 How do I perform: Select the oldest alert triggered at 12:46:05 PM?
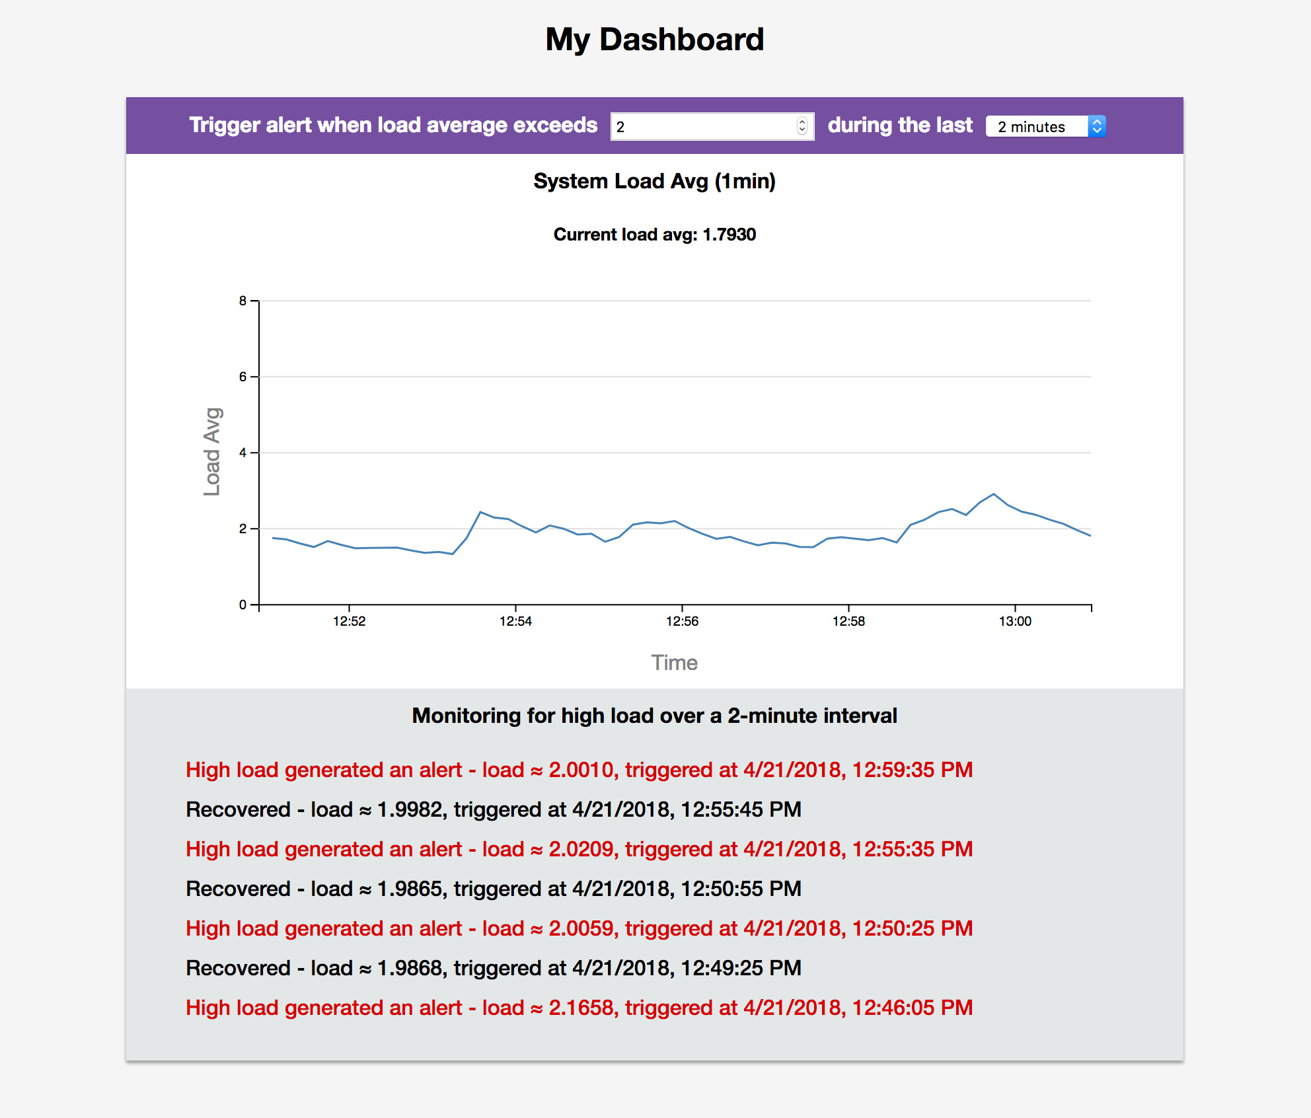click(579, 1008)
